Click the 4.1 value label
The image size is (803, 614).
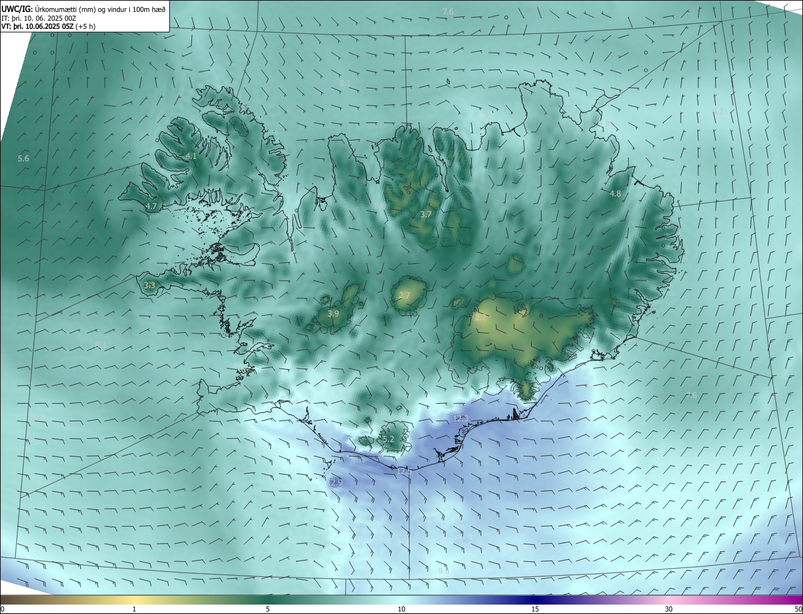191,156
